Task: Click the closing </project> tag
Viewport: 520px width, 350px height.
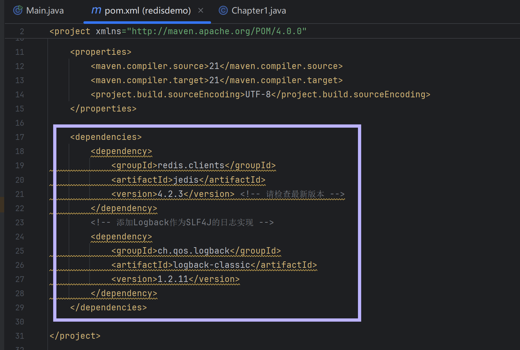Action: (75, 336)
